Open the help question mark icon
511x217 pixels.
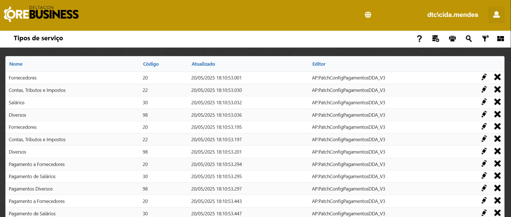419,39
